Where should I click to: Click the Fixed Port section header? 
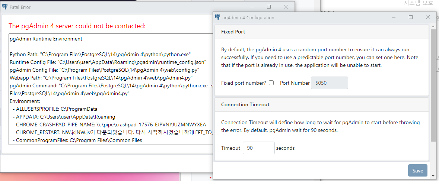(322, 32)
